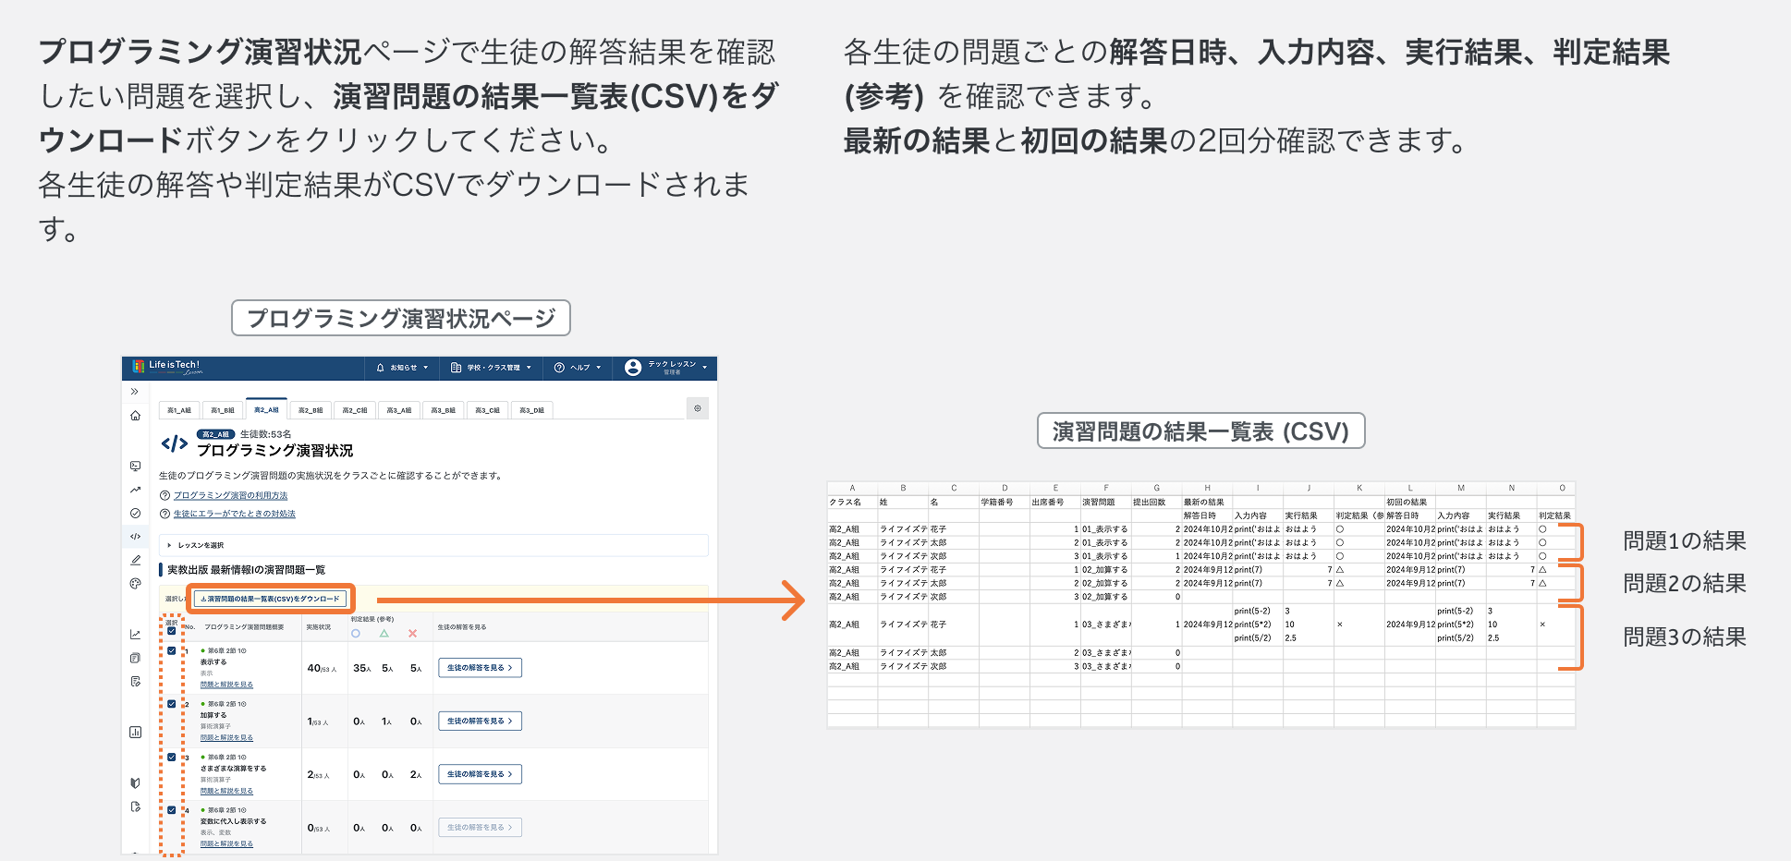This screenshot has height=861, width=1791.
Task: Uncheck the checkbox for problem 2 加算する
Action: (172, 704)
